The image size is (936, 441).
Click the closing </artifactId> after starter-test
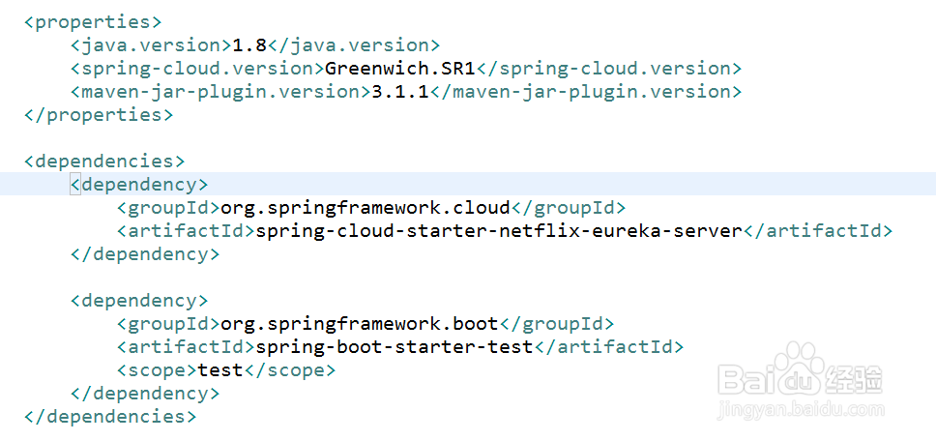tap(608, 347)
